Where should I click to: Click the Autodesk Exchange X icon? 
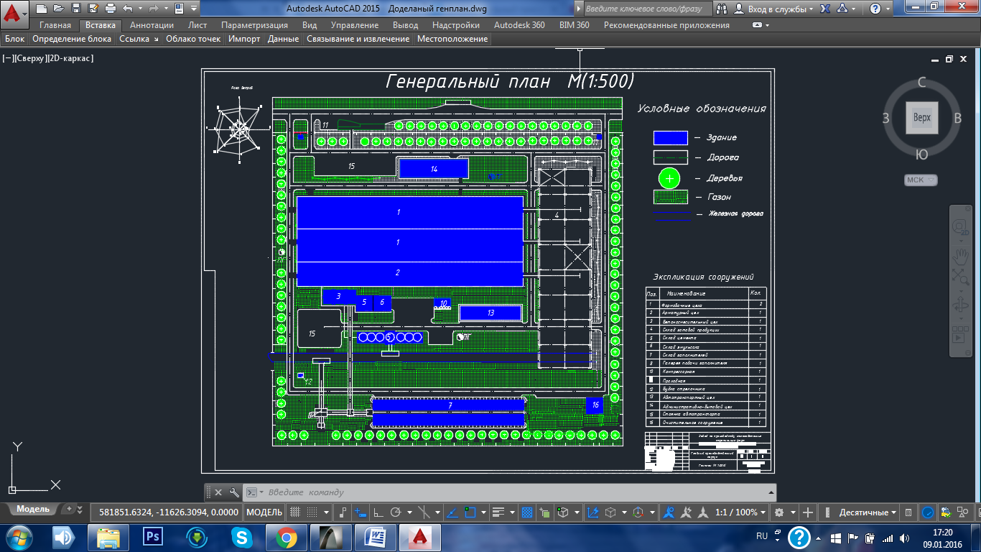826,9
